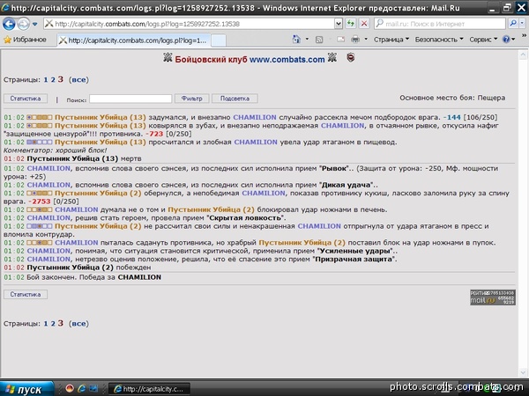Viewport: 529px width, 396px height.
Task: Expand the help icon dropdown arrow
Action: (513, 40)
